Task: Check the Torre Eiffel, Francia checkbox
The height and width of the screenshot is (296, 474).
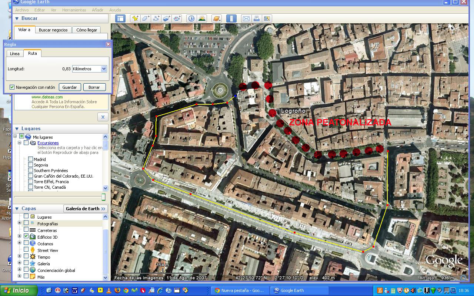Action: pos(30,182)
